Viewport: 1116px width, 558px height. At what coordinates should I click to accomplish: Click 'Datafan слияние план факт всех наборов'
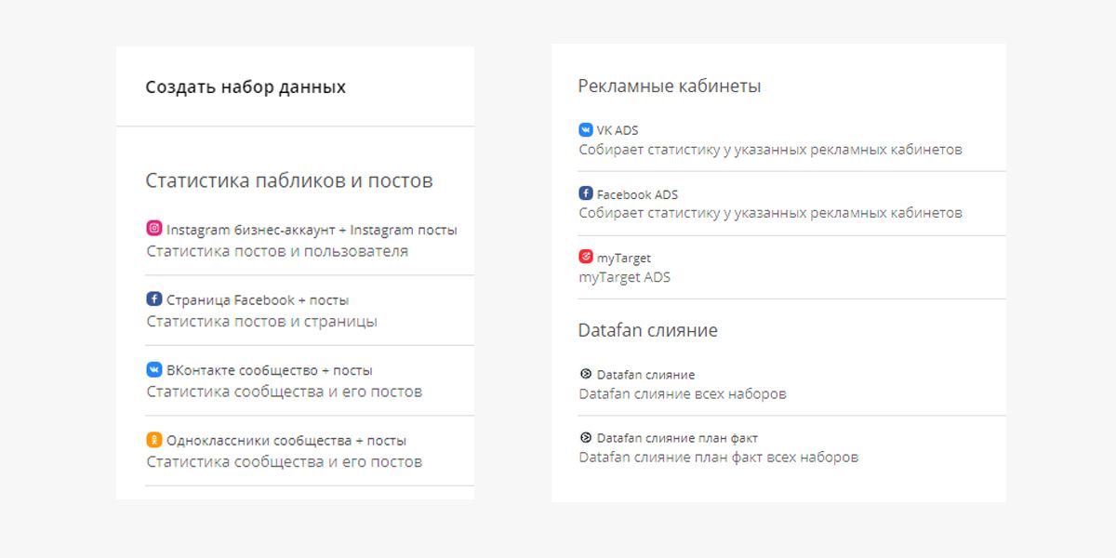click(x=718, y=458)
